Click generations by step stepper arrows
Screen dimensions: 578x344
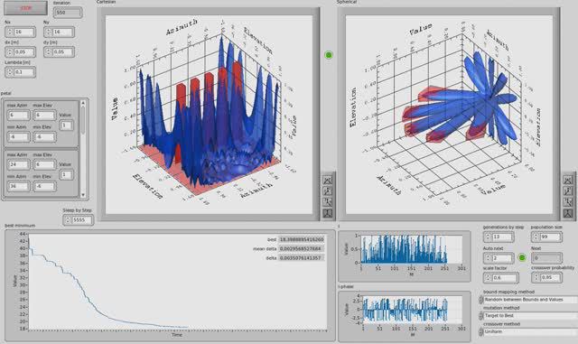pos(488,237)
